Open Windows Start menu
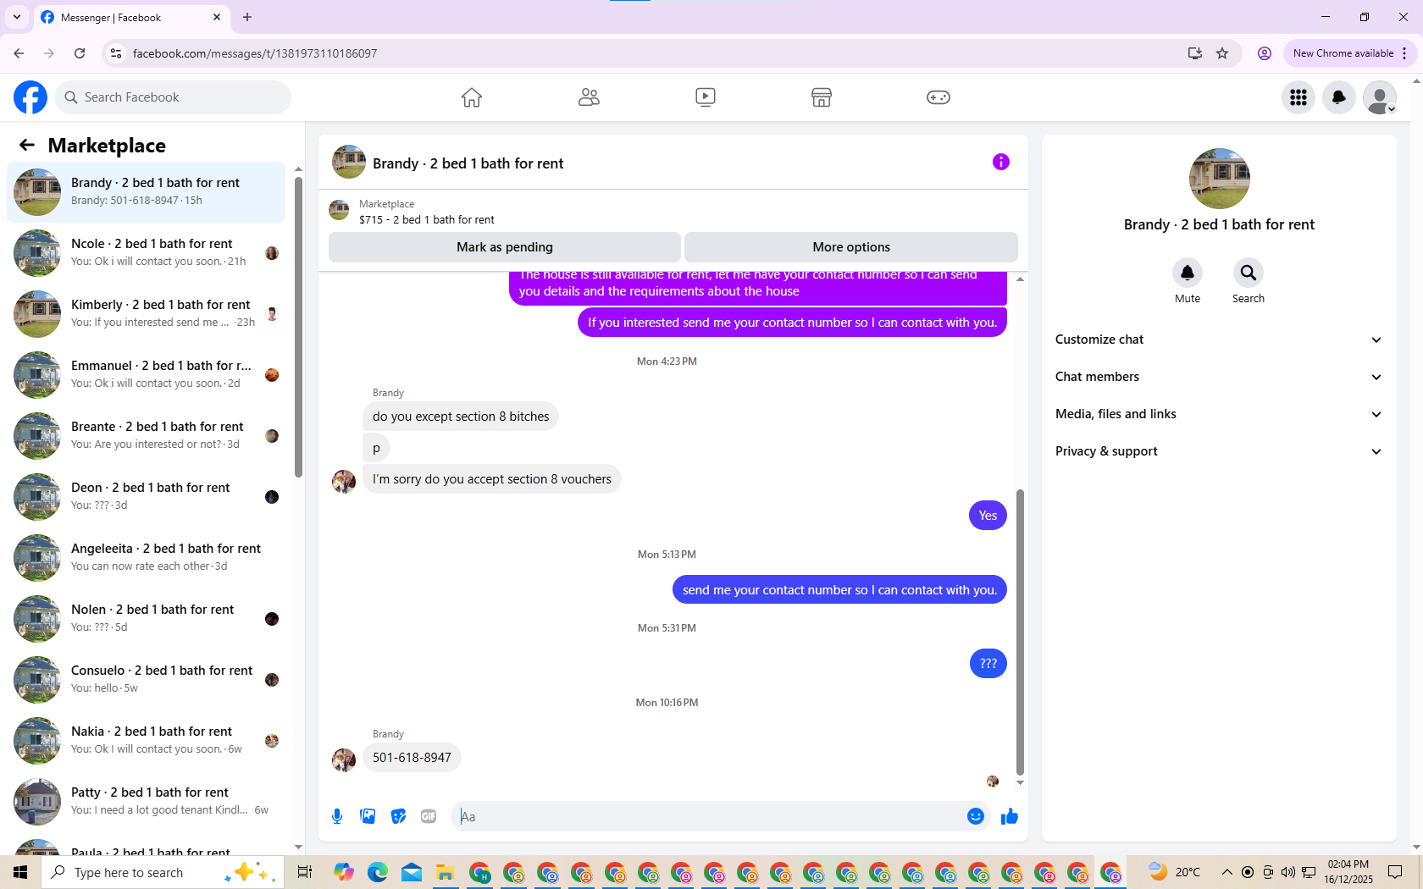This screenshot has height=889, width=1423. [x=20, y=872]
